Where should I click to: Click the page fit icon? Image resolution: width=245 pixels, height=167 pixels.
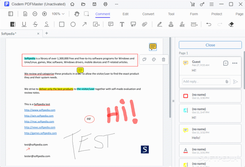(25, 14)
